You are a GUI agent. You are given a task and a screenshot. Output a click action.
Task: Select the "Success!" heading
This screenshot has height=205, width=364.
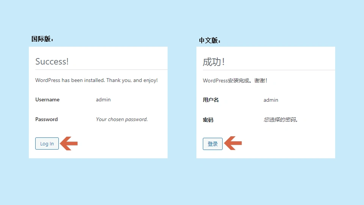pyautogui.click(x=52, y=61)
